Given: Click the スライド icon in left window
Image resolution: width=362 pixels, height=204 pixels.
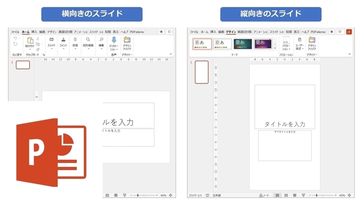Looking at the screenshot, I should pos(52,39).
